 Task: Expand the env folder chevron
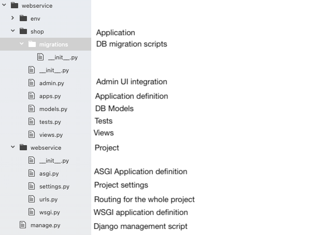click(x=13, y=19)
